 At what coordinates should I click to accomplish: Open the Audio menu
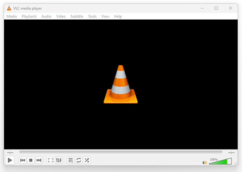46,16
